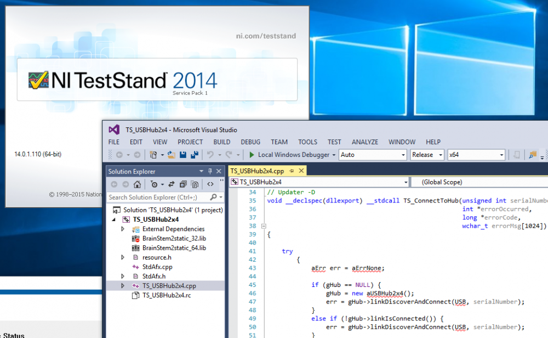Click the Sync with Active Document icon
Screen dimensions: 548x338
172,184
